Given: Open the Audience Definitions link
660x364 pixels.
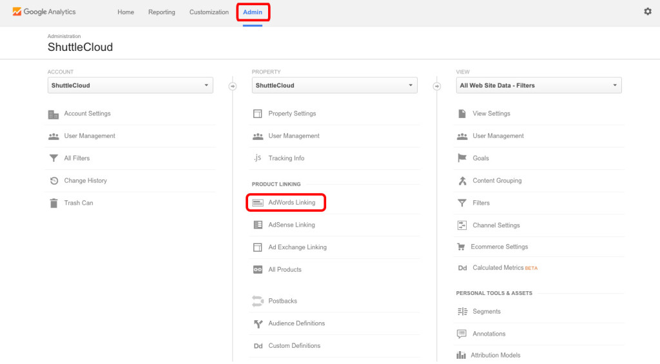Looking at the screenshot, I should coord(296,323).
